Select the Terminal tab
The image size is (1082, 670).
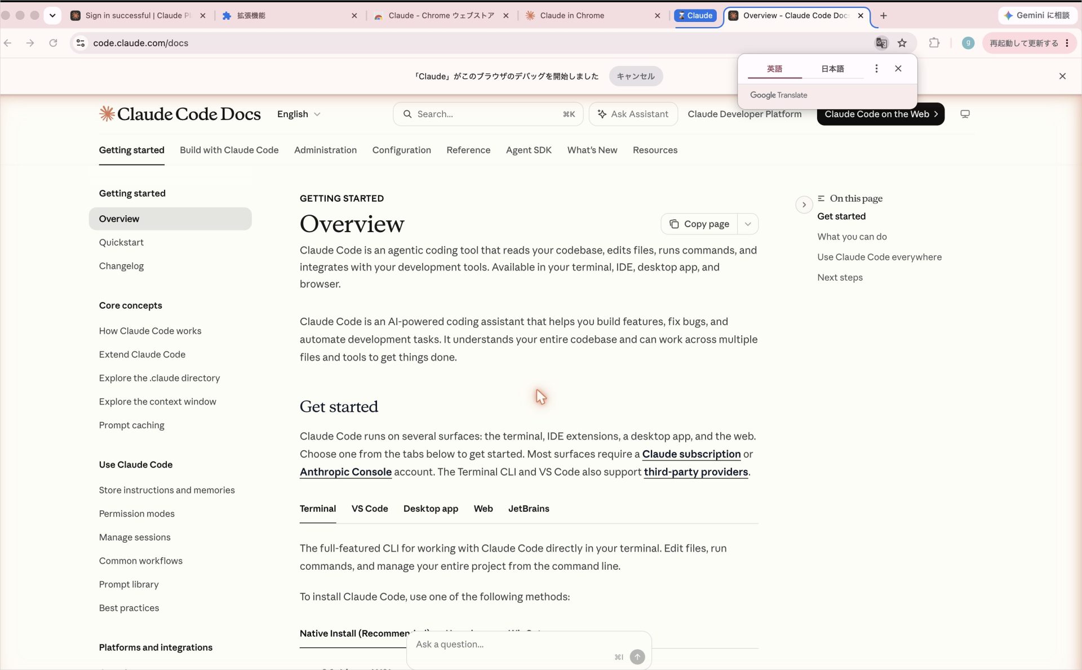pyautogui.click(x=318, y=508)
